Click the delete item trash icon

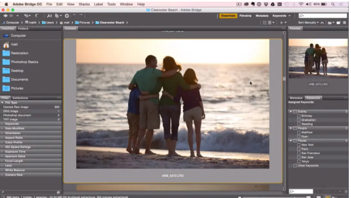(344, 23)
